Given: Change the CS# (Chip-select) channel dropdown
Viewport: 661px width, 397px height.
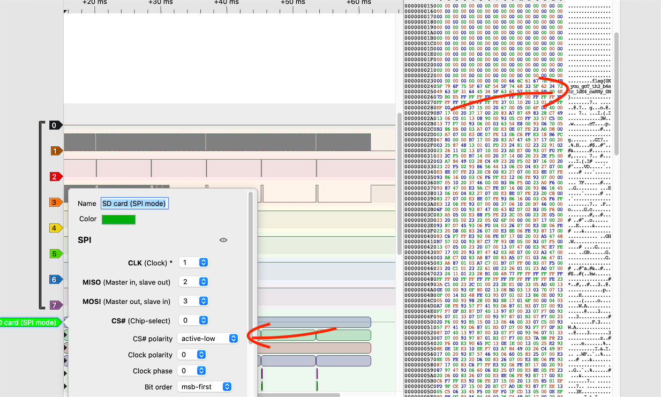Looking at the screenshot, I should click(x=193, y=320).
